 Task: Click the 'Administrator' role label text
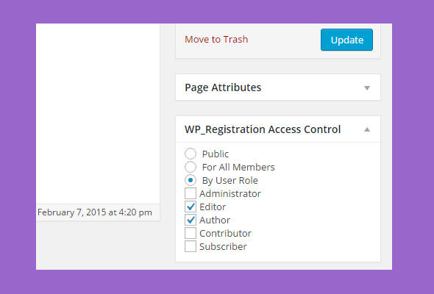point(230,194)
